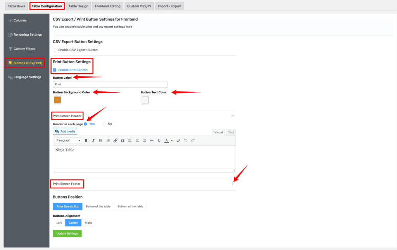The image size is (397, 250).
Task: Collapse the Print Screen Header section
Action: tap(233, 116)
